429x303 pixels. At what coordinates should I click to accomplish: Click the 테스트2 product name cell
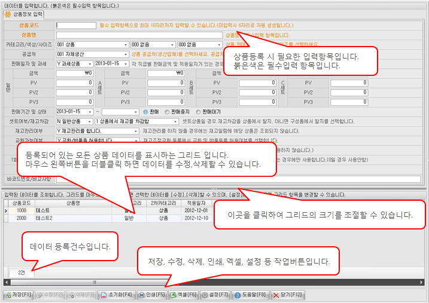click(73, 218)
